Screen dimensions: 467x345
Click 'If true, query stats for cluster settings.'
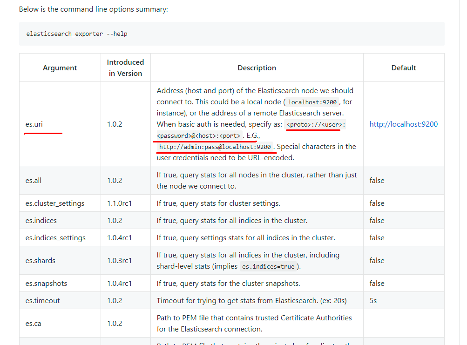(219, 203)
